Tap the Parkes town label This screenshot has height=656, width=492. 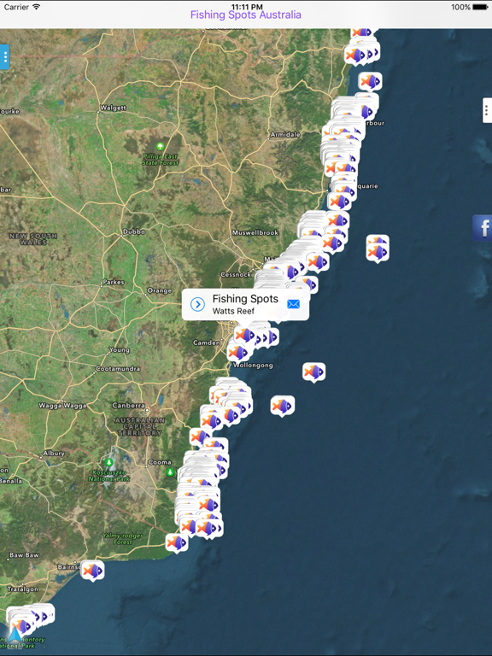click(114, 282)
